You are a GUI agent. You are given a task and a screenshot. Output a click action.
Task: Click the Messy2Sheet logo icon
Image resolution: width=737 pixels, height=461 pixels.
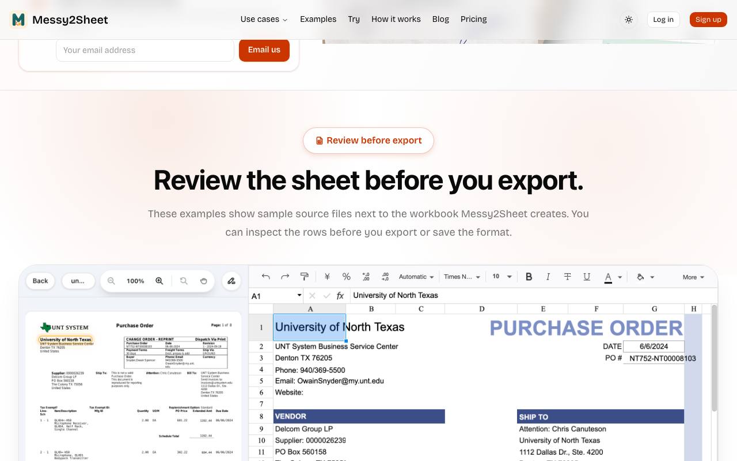point(18,20)
